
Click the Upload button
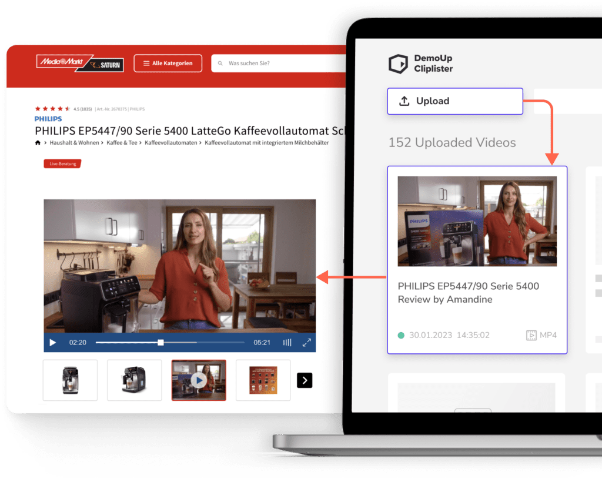[x=455, y=101]
